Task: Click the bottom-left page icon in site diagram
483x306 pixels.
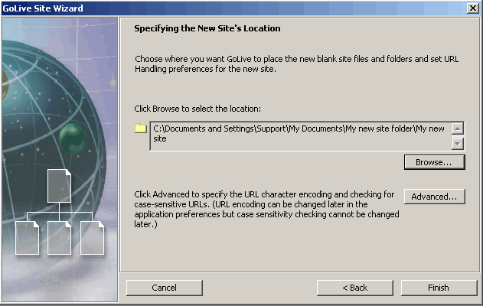Action: (x=27, y=238)
